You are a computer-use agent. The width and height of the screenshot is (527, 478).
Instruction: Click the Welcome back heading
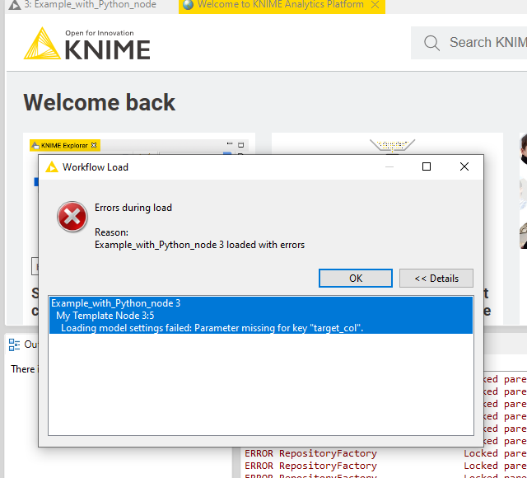[99, 102]
